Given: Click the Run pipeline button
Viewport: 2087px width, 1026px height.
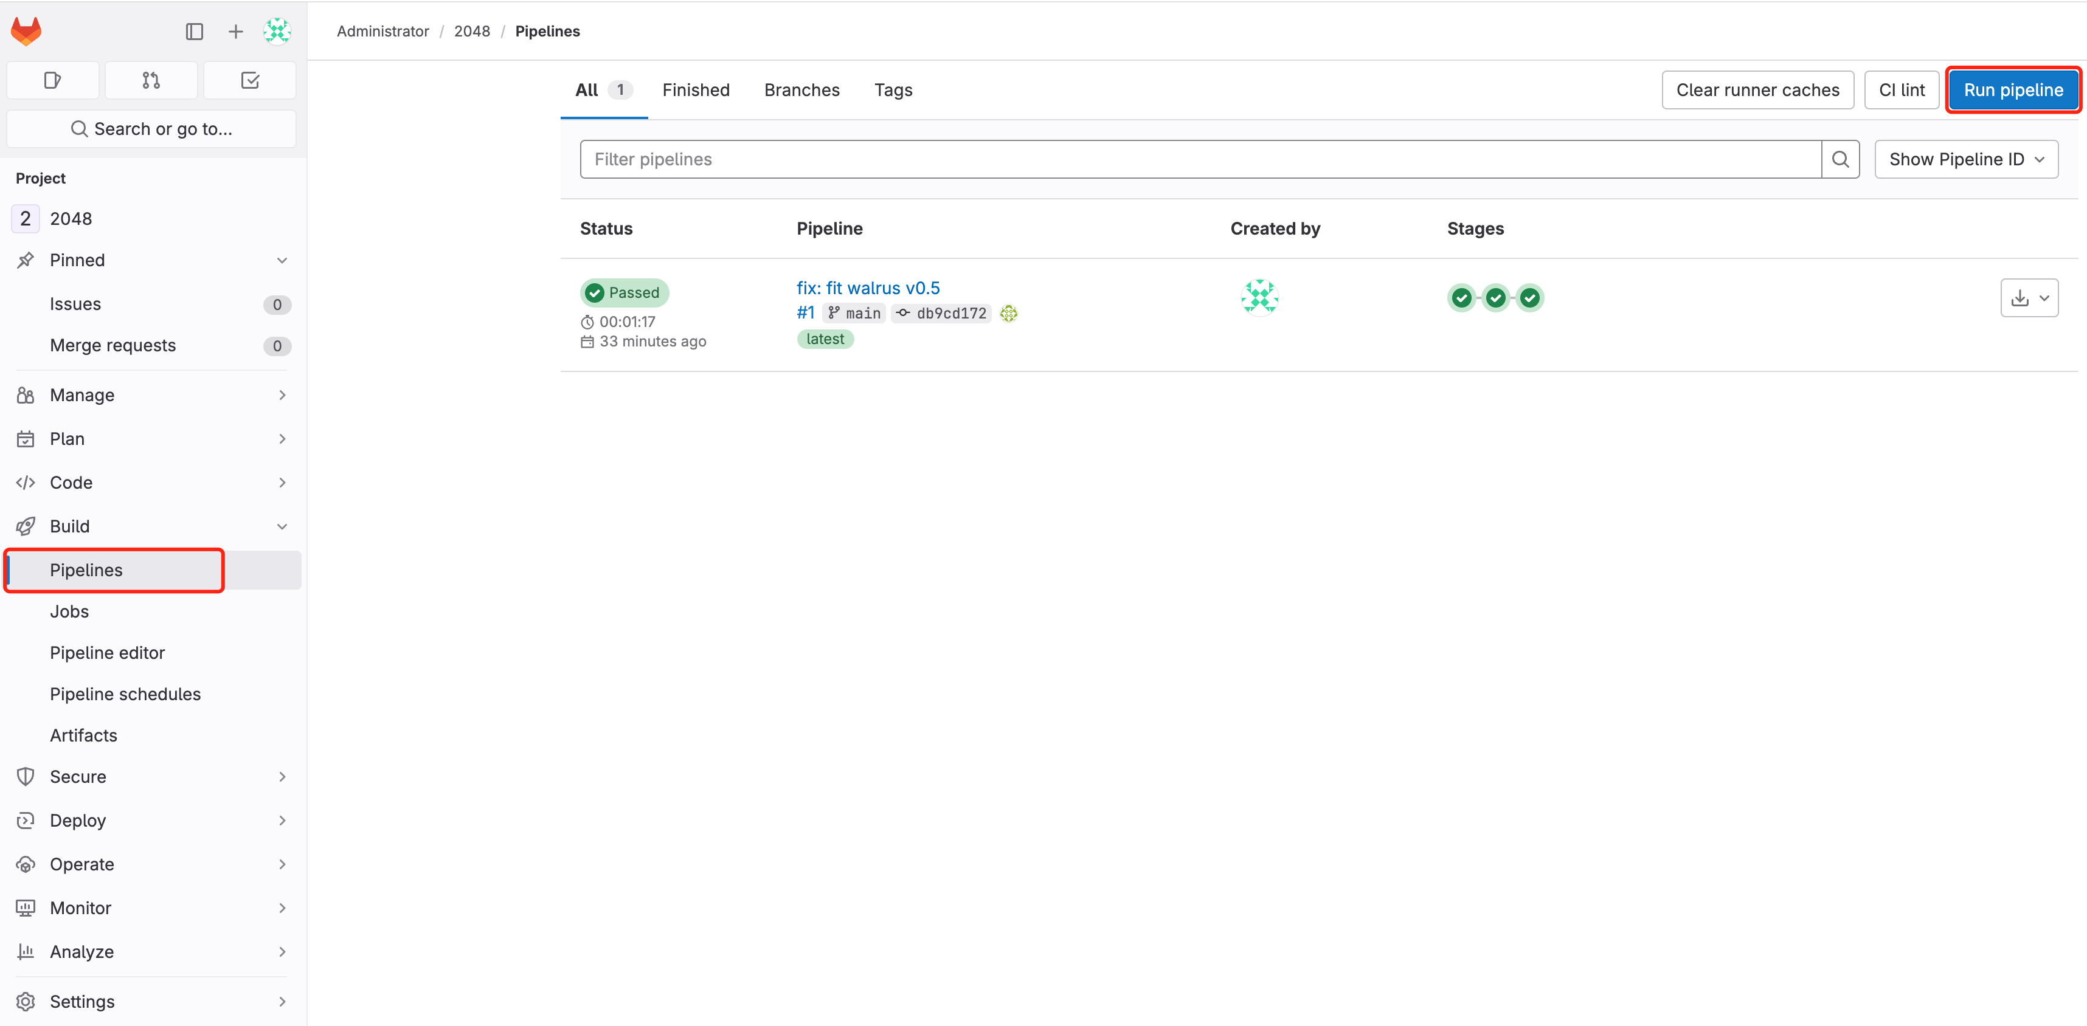Looking at the screenshot, I should click(2012, 90).
